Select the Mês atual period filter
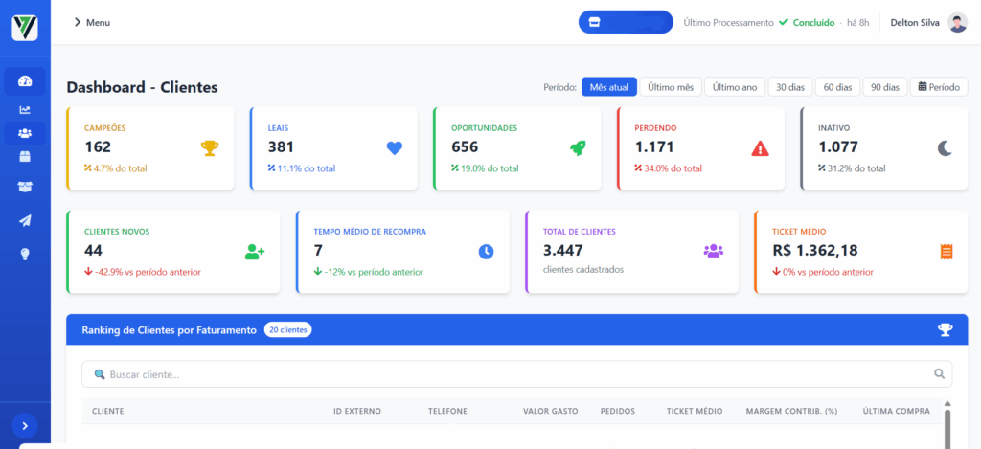The height and width of the screenshot is (449, 981). click(x=609, y=87)
